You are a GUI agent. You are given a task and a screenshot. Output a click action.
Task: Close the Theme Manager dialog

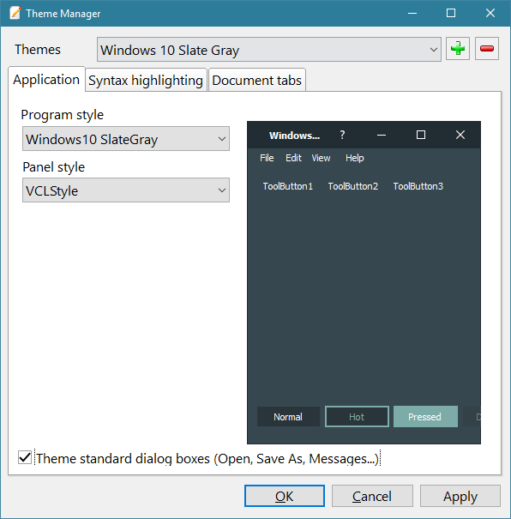click(x=490, y=13)
